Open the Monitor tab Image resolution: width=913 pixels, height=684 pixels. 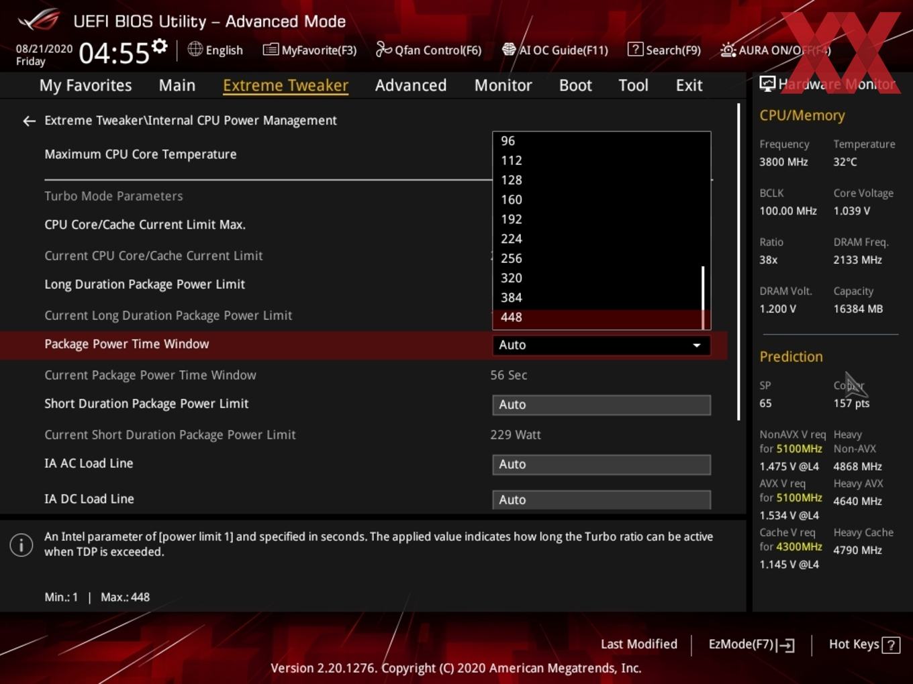click(503, 85)
